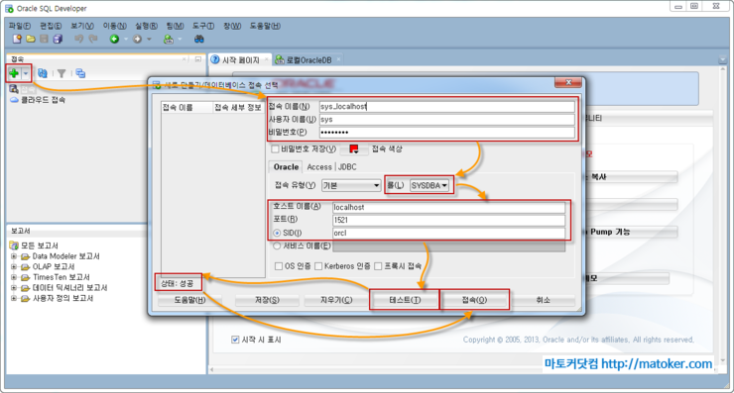The width and height of the screenshot is (734, 393).
Task: Open the 파일 menu
Action: pyautogui.click(x=20, y=26)
